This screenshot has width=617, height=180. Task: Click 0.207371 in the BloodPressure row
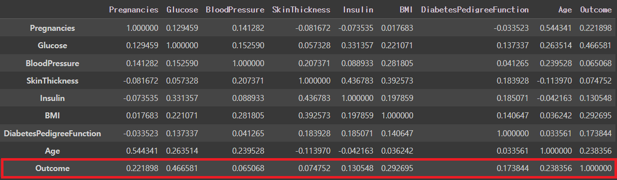click(314, 63)
